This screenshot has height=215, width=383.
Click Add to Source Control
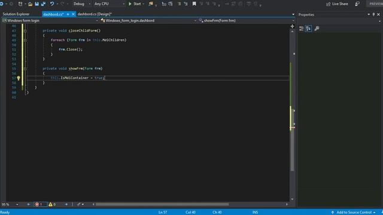click(x=354, y=213)
